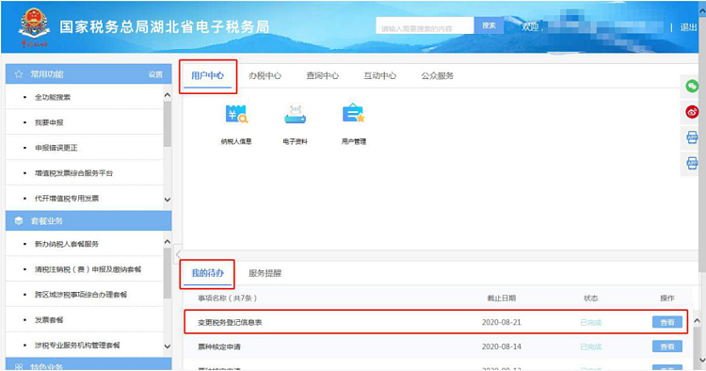Click the 截止日期 column header
Viewport: 706px width, 371px height.
pyautogui.click(x=501, y=298)
